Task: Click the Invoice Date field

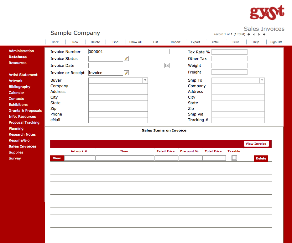Action: click(x=127, y=65)
